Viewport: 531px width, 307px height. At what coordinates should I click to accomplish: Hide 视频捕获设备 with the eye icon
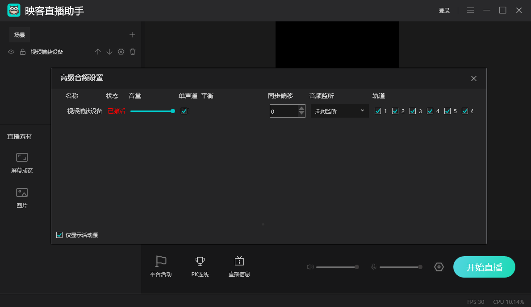11,52
